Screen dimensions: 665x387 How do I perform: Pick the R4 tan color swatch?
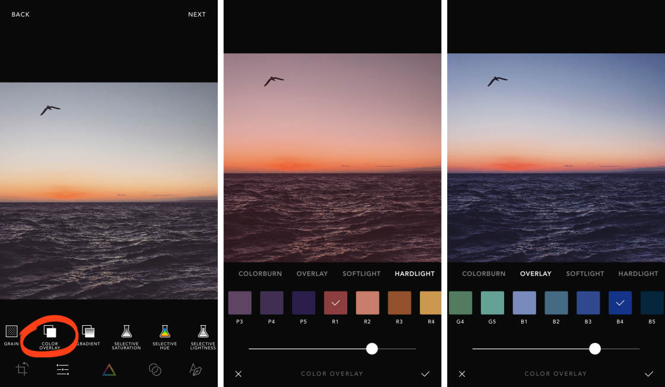coord(430,303)
